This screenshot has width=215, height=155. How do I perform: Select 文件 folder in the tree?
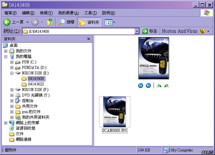19,134
